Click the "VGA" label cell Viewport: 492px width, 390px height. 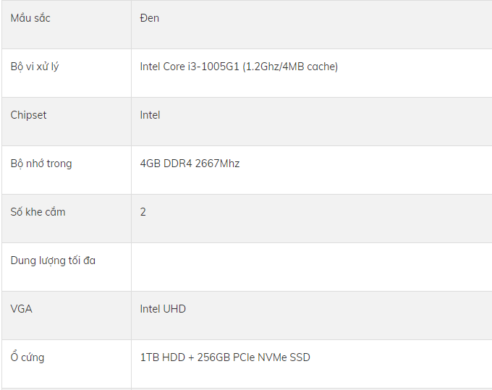coord(22,309)
